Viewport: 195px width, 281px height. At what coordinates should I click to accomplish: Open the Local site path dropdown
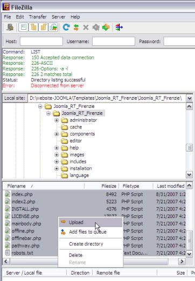click(189, 98)
